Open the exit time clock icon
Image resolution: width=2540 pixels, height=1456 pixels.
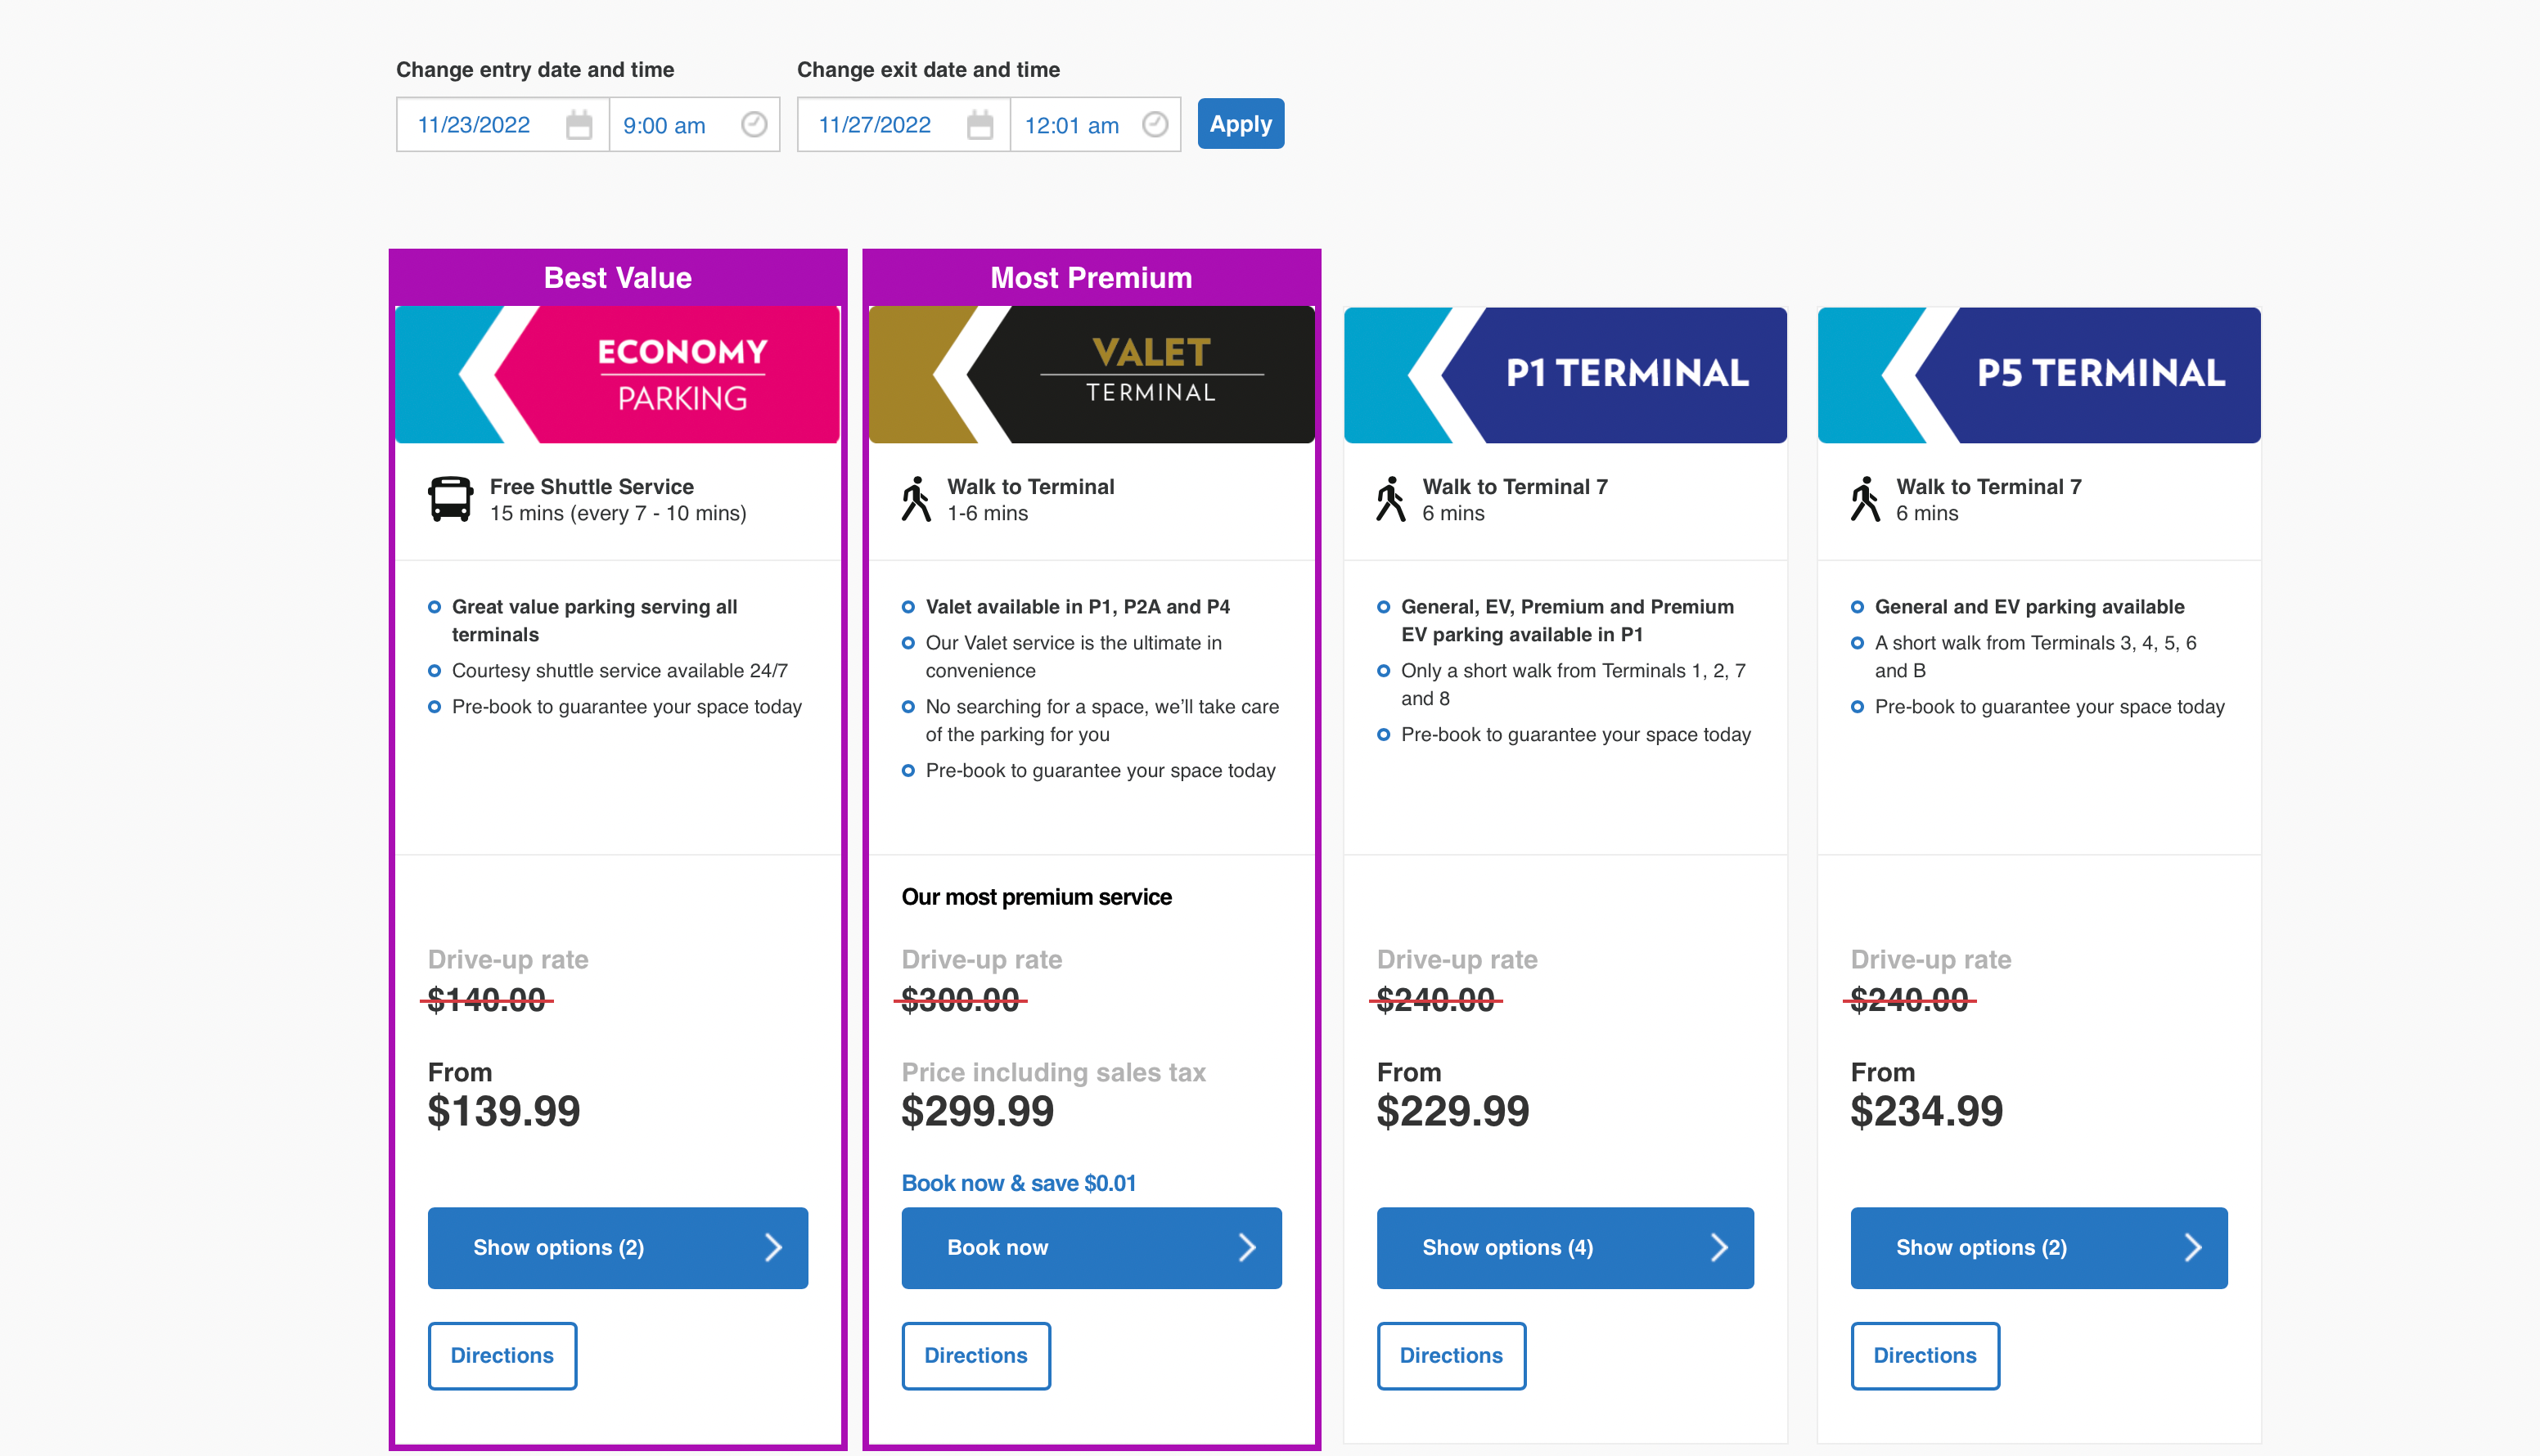pyautogui.click(x=1155, y=124)
